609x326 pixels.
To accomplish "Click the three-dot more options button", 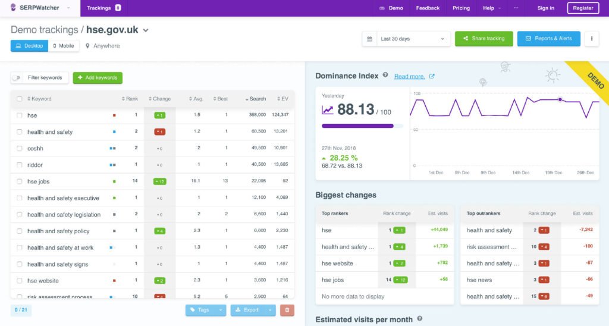I will point(592,39).
